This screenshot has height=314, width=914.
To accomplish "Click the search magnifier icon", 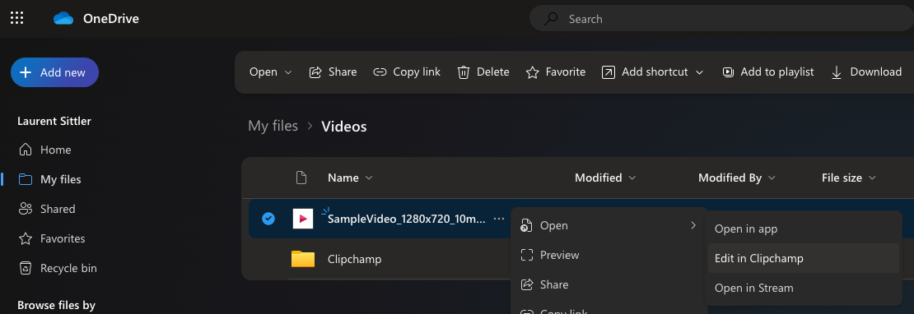I will click(x=551, y=19).
